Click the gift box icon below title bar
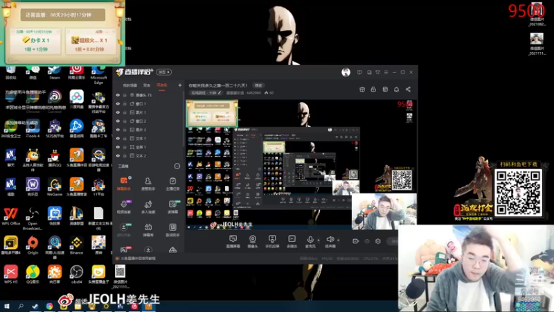554x312 pixels. pyautogui.click(x=362, y=89)
